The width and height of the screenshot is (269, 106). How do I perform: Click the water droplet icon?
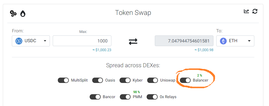pyautogui.click(x=23, y=13)
